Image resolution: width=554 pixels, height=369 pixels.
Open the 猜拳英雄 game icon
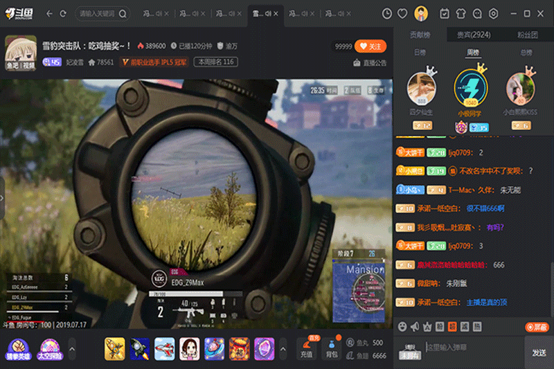18,348
